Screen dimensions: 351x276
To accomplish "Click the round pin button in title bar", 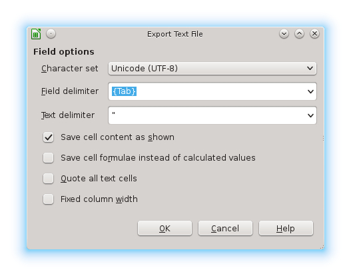I will coord(51,34).
